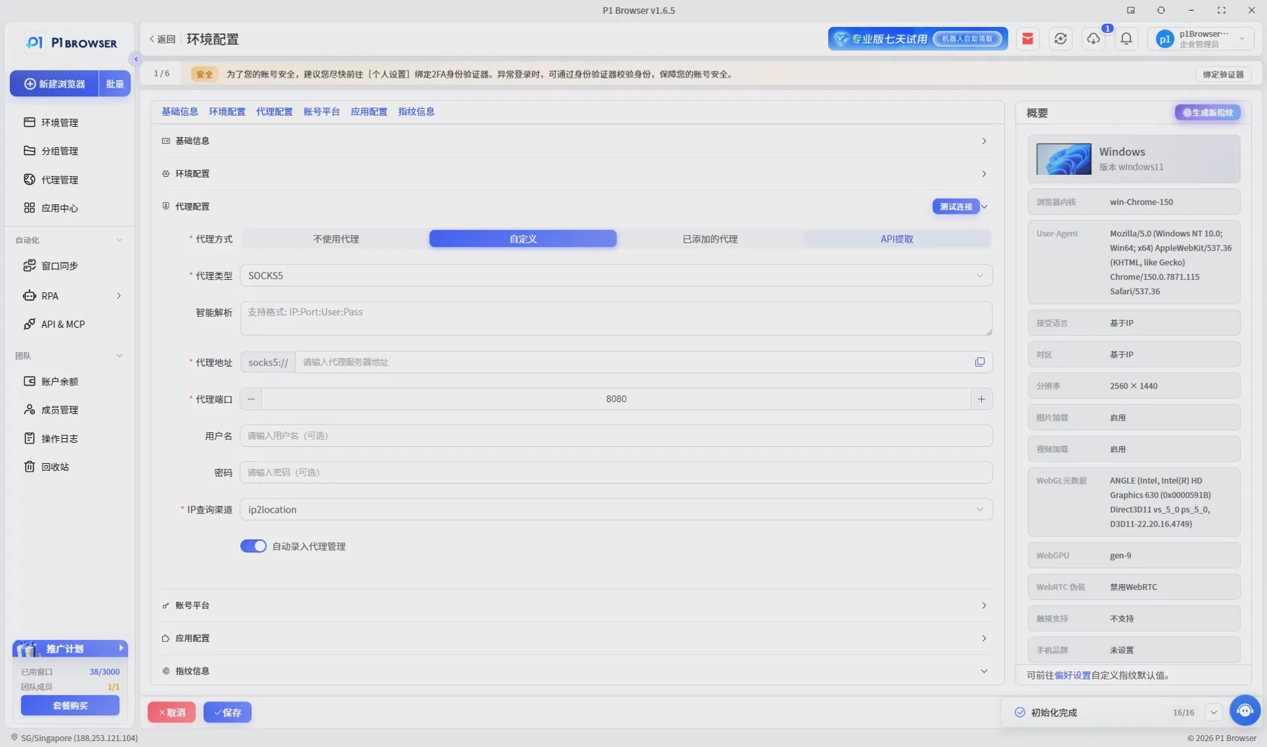This screenshot has width=1267, height=747.
Task: Switch to the 账号平台 tab
Action: click(321, 112)
